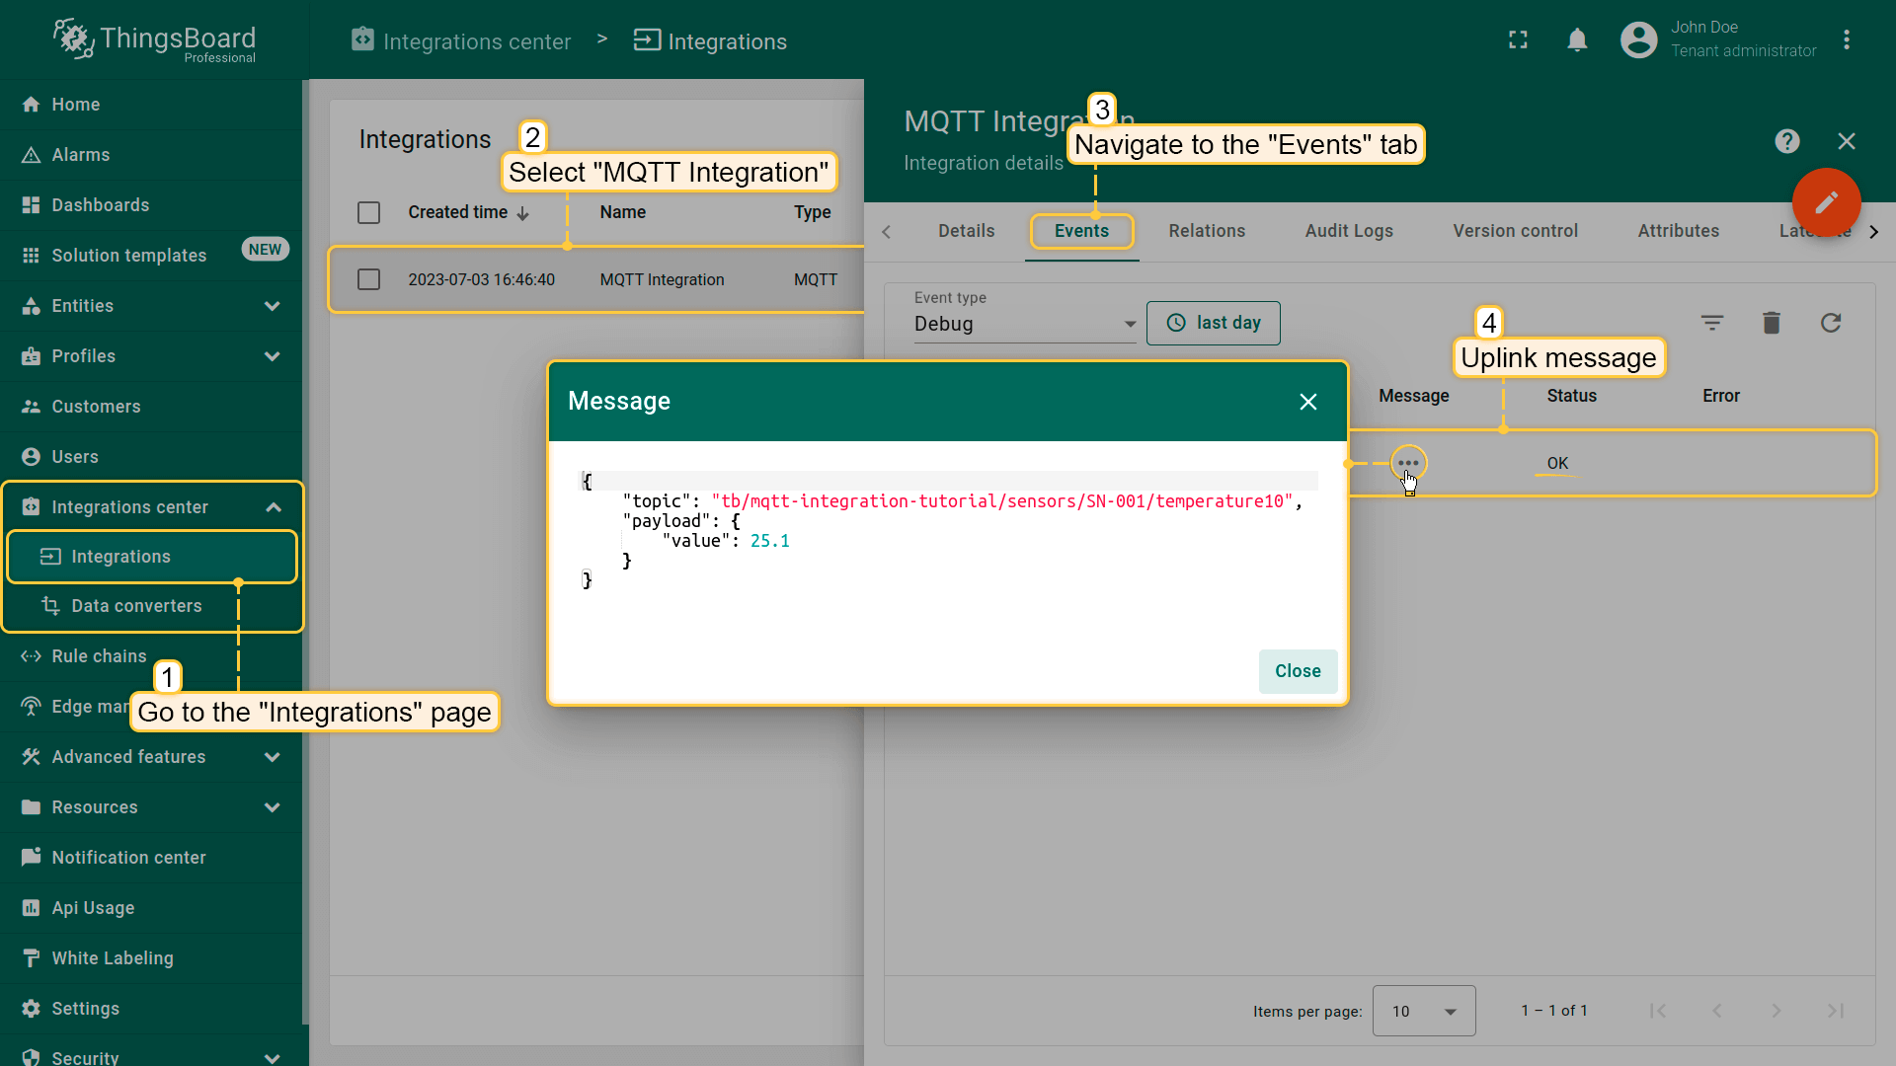This screenshot has height=1066, width=1896.
Task: Open message details ellipsis button
Action: point(1407,463)
